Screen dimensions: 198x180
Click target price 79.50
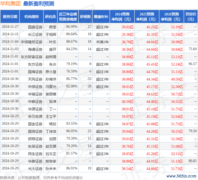[193, 131]
